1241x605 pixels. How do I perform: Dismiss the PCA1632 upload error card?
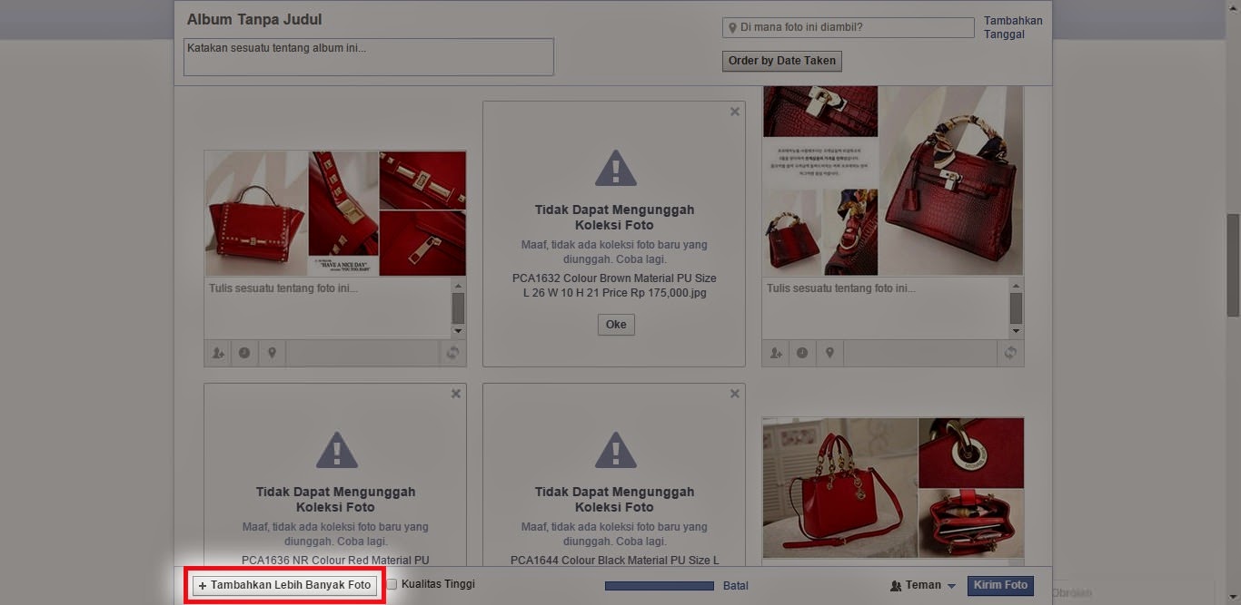pos(735,112)
